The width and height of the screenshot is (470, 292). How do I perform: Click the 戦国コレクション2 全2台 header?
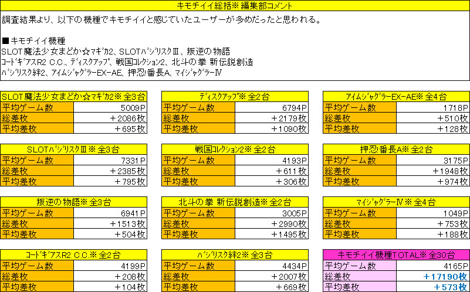(x=235, y=149)
